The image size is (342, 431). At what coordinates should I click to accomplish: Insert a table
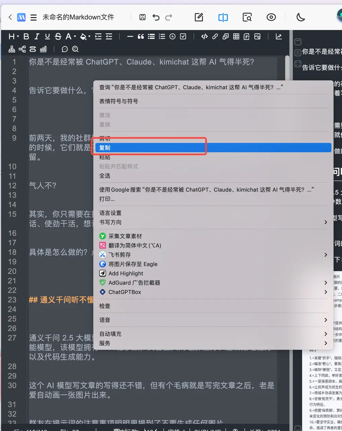[236, 37]
